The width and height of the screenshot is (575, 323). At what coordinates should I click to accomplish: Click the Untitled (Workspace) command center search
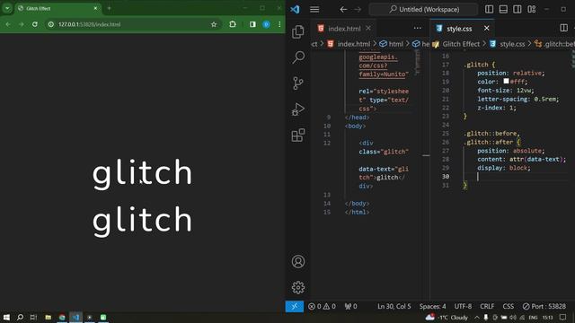[x=423, y=10]
